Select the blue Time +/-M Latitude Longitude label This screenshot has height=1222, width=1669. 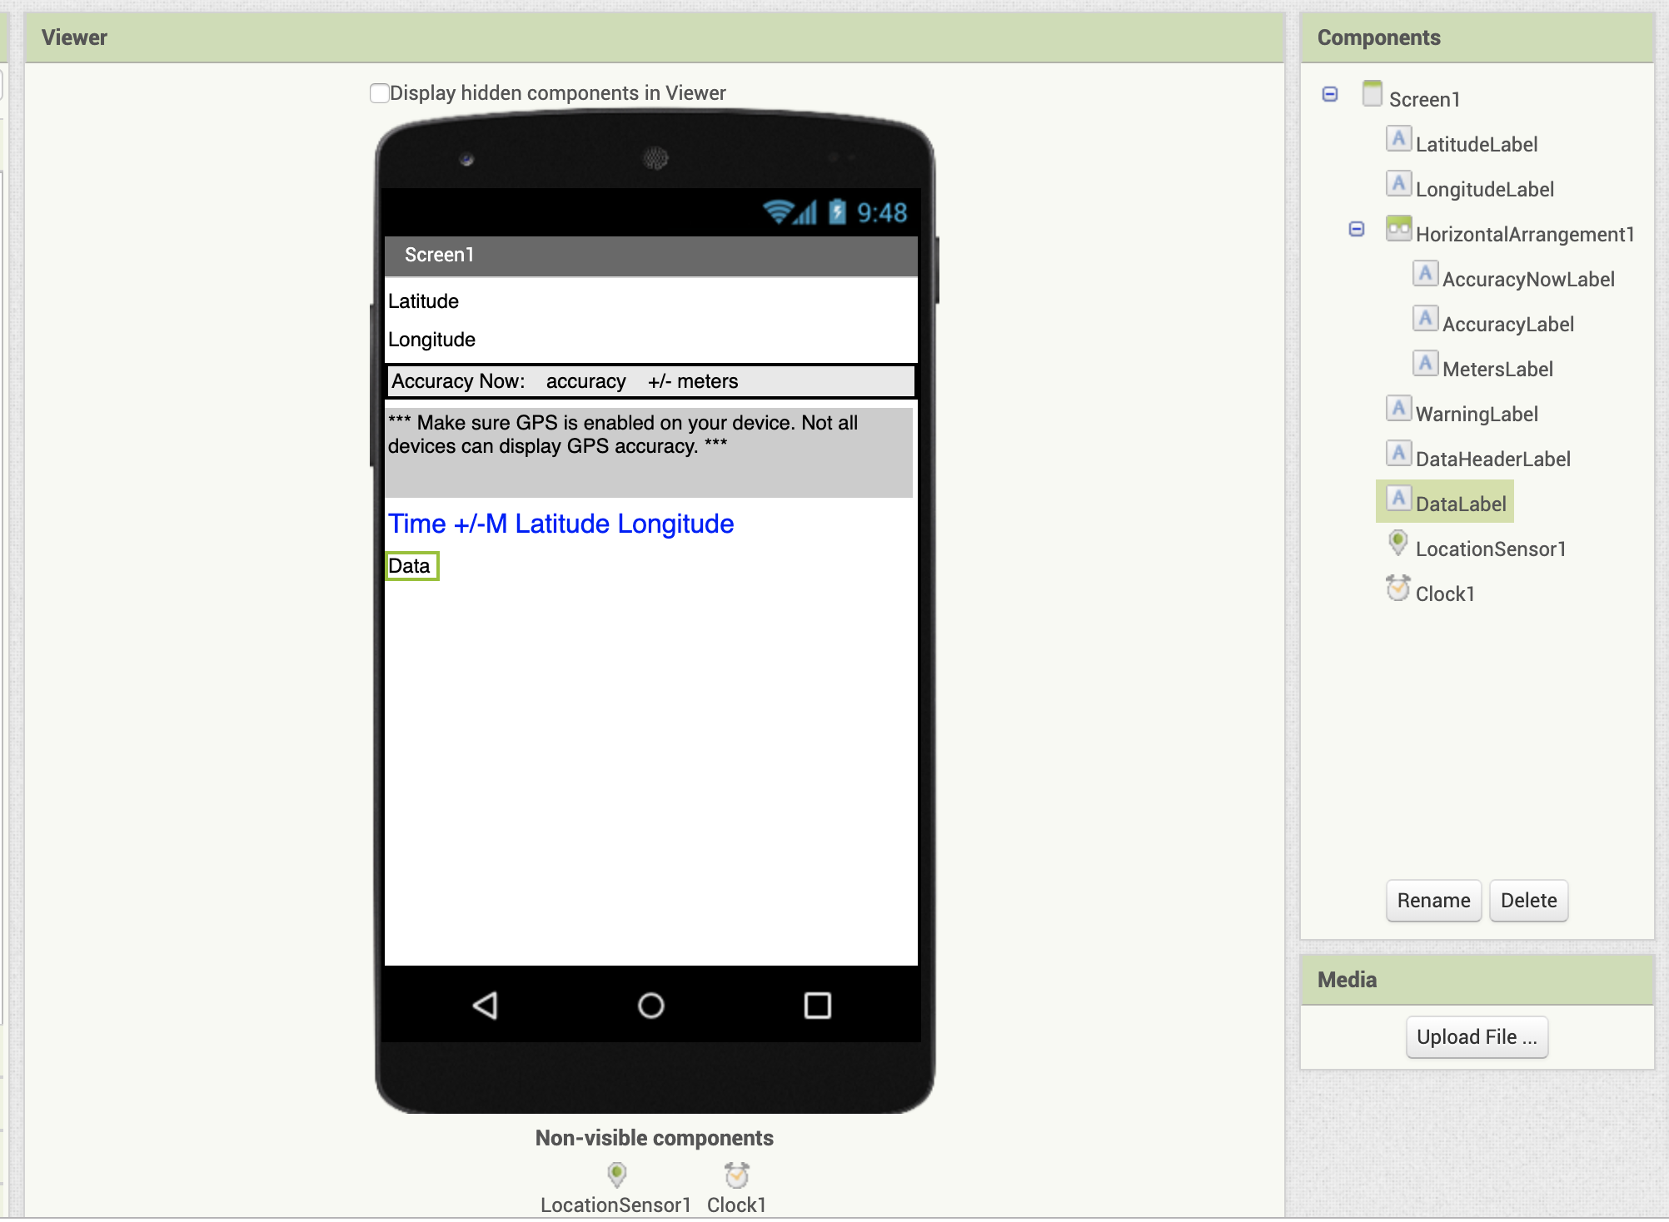click(x=560, y=524)
